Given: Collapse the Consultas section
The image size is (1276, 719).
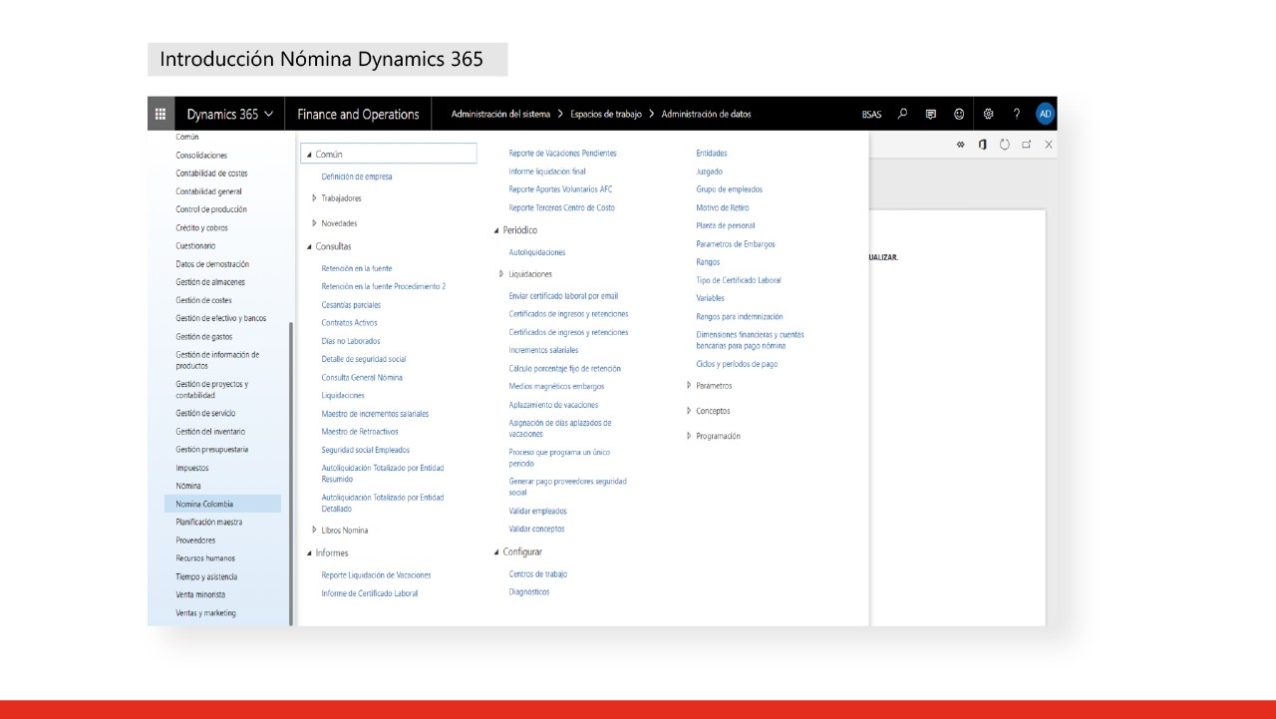Looking at the screenshot, I should coord(308,246).
